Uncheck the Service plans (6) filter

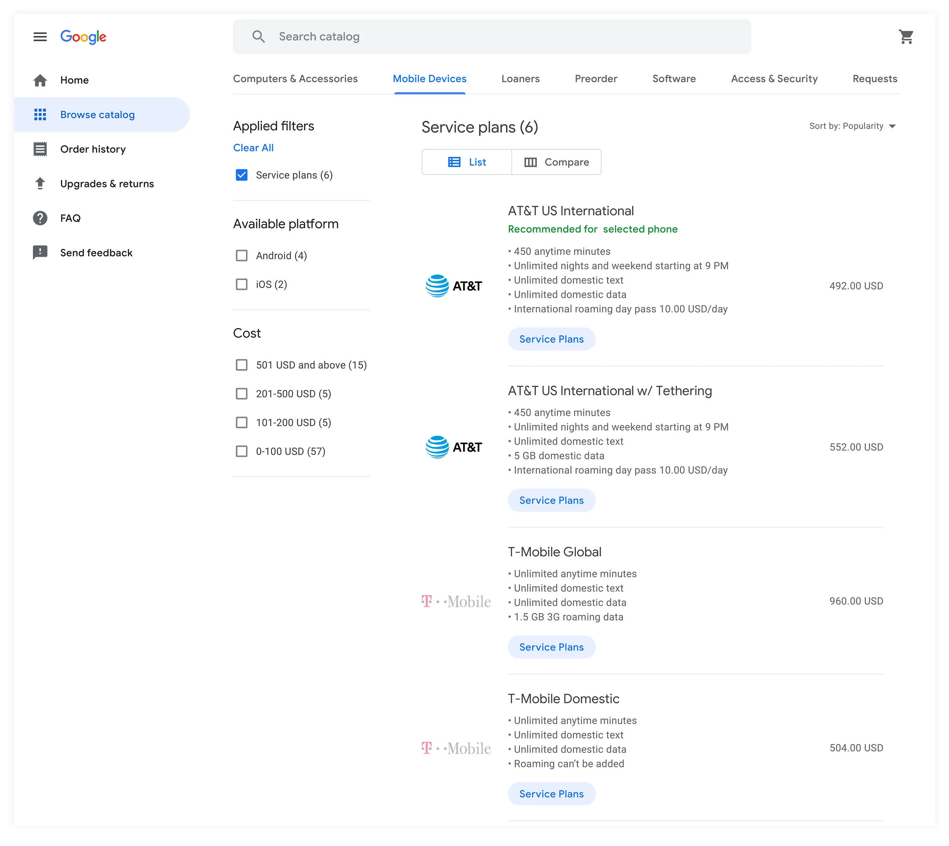coord(241,175)
